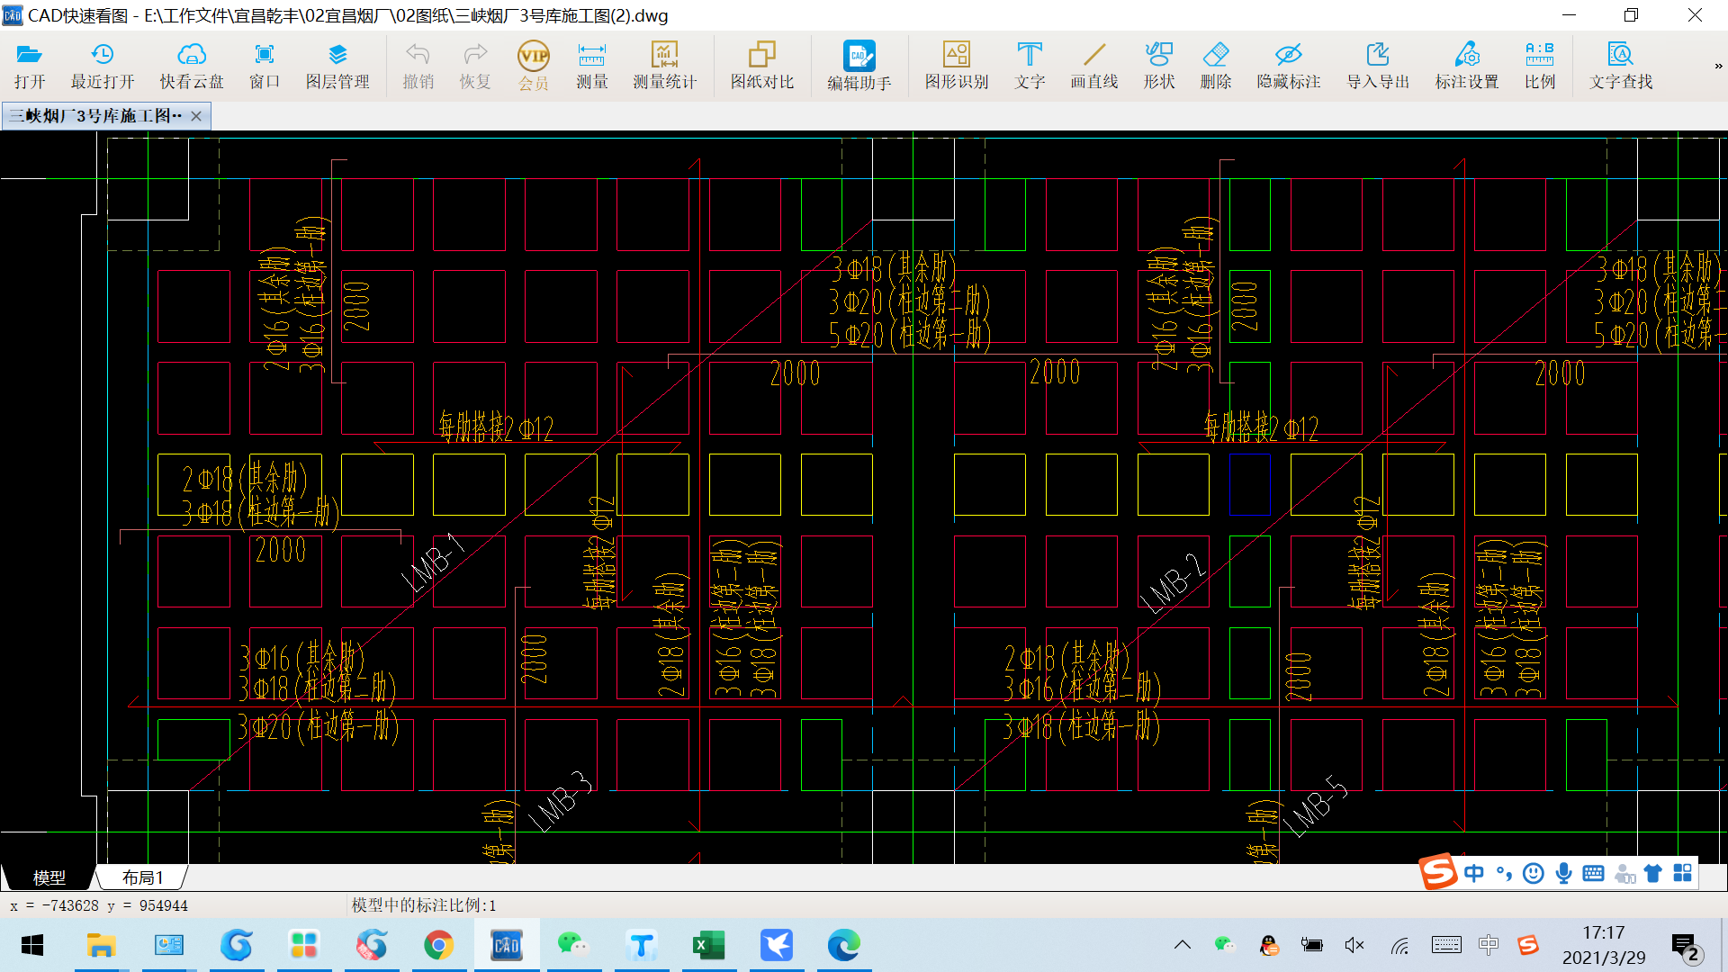This screenshot has height=972, width=1728.
Task: Open the VIP 会员 membership panel
Action: pyautogui.click(x=534, y=66)
